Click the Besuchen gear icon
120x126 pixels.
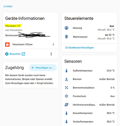[x=7, y=54]
